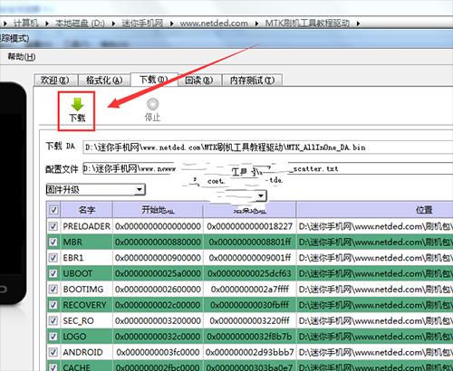453x371 pixels.
Task: Switch to the 格式化 (Format) tab
Action: pos(104,81)
